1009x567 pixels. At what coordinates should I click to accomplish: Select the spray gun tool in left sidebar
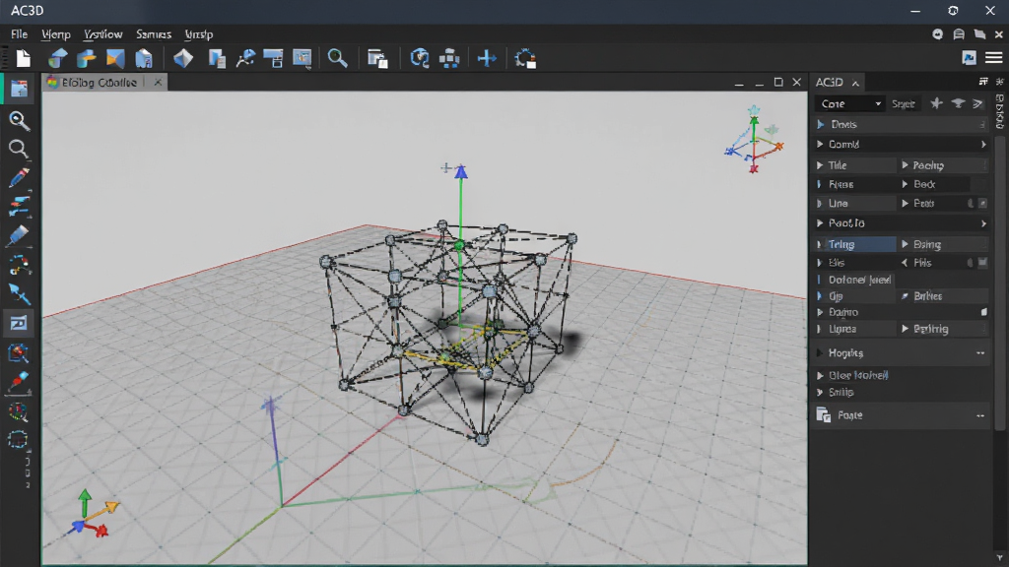19,207
